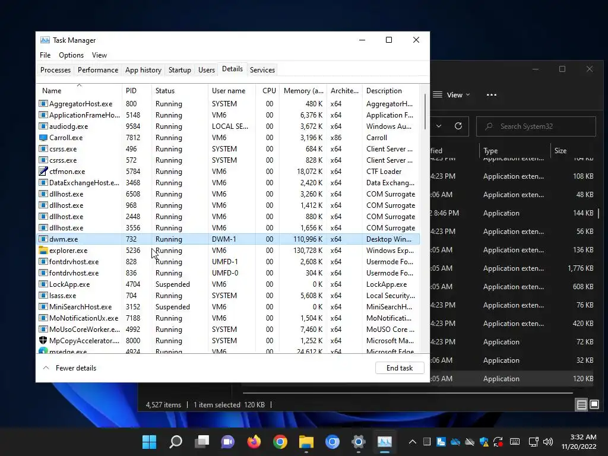Open the Windows Start menu
This screenshot has width=608, height=456.
click(149, 442)
